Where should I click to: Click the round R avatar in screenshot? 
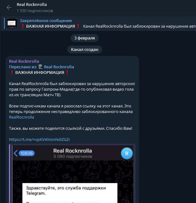tap(127, 153)
